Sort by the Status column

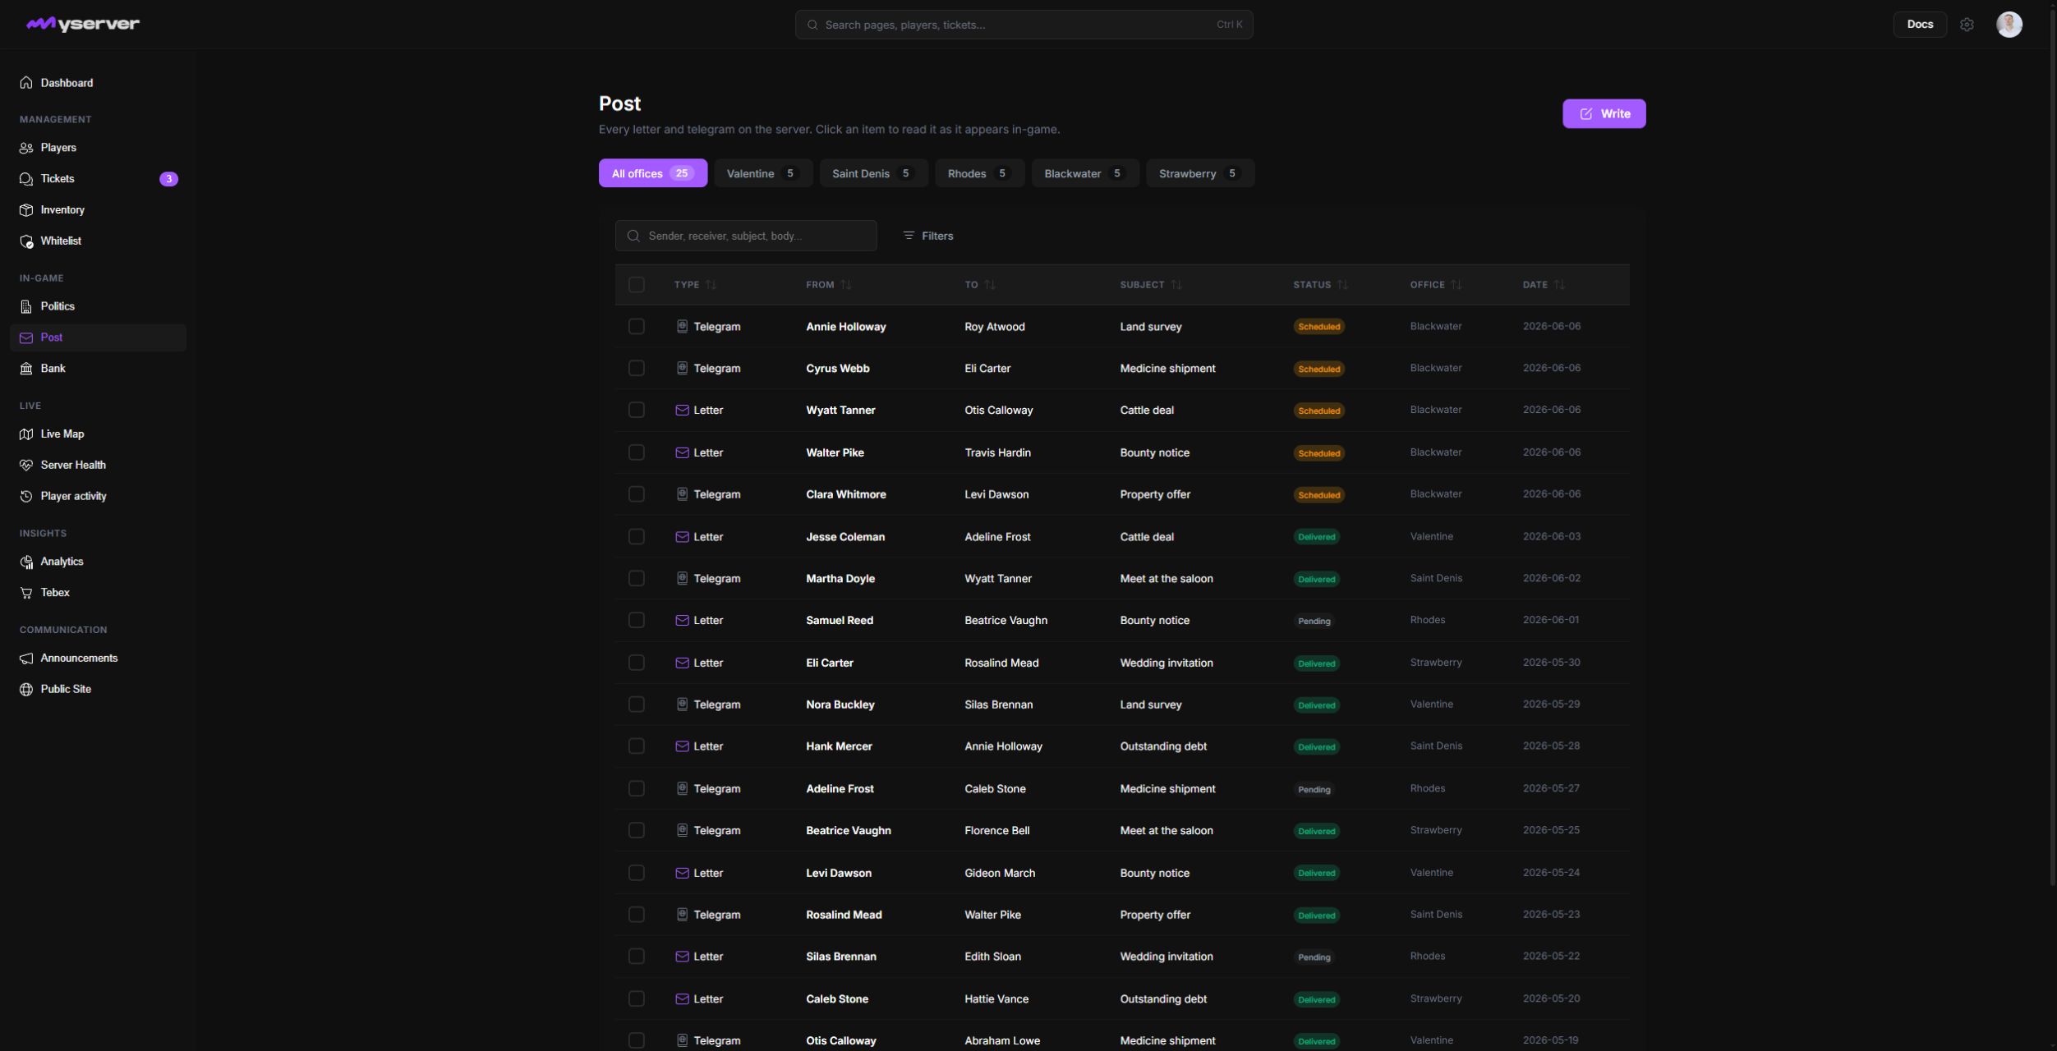point(1320,285)
